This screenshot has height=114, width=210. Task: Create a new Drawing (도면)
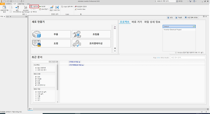tap(51, 43)
